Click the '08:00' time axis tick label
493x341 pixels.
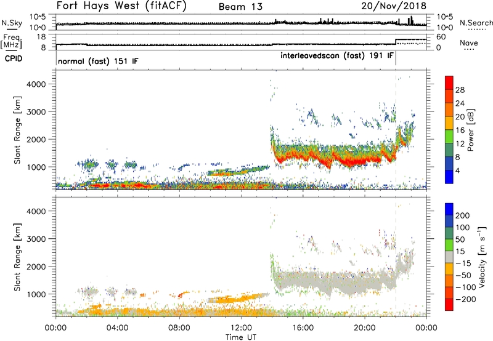[179, 328]
